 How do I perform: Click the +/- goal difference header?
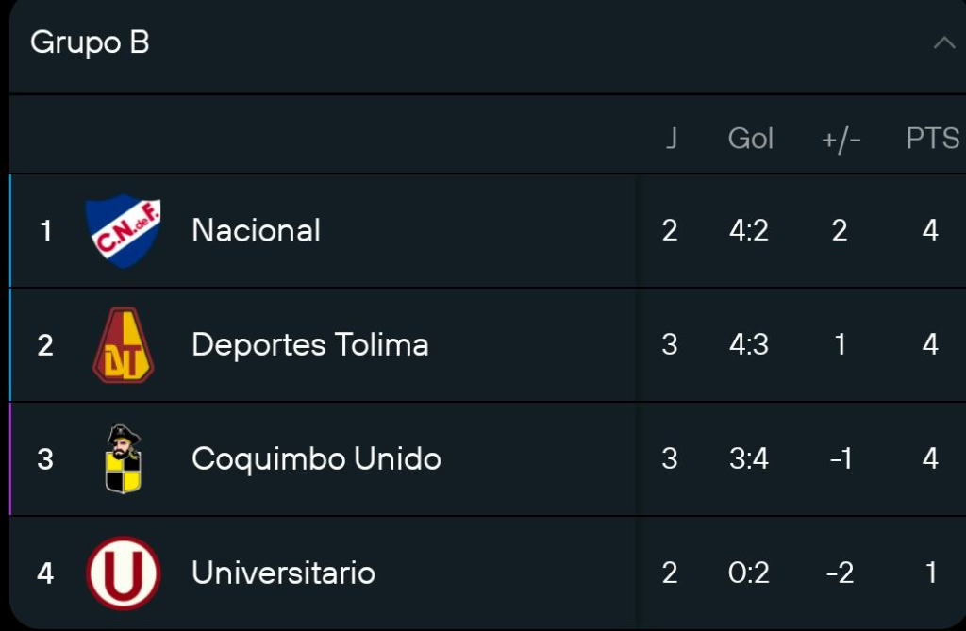click(x=841, y=139)
